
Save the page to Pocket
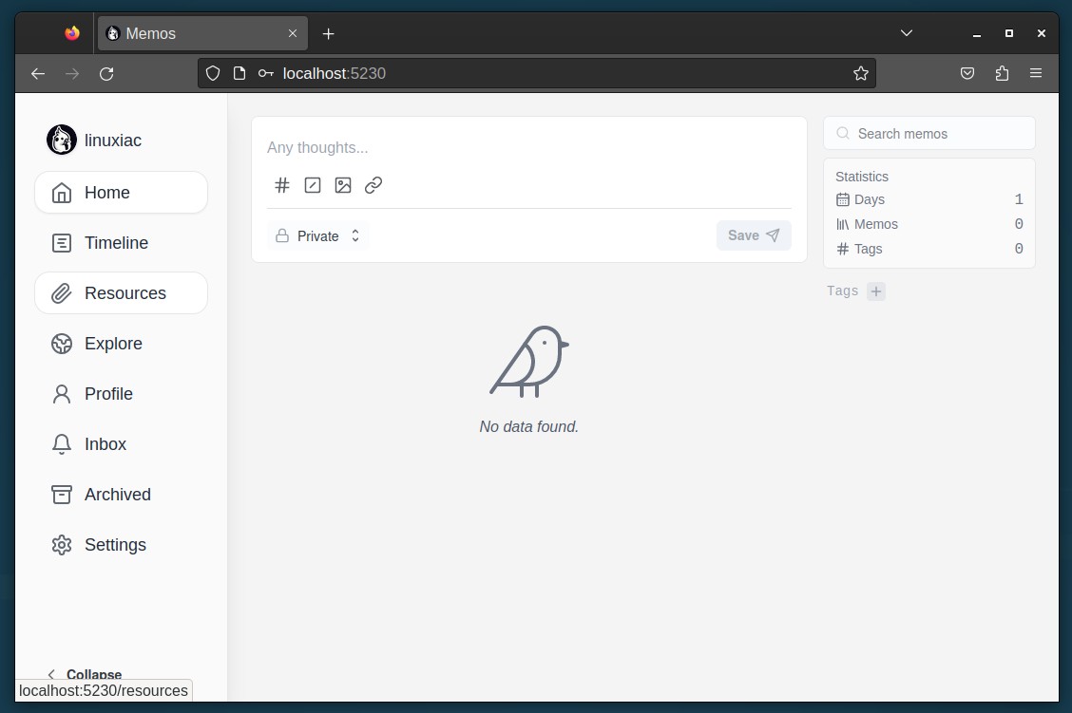[x=967, y=74]
